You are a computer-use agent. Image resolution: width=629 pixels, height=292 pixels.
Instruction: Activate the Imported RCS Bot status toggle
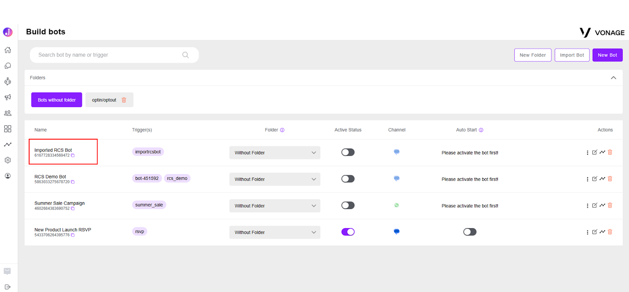click(x=348, y=152)
